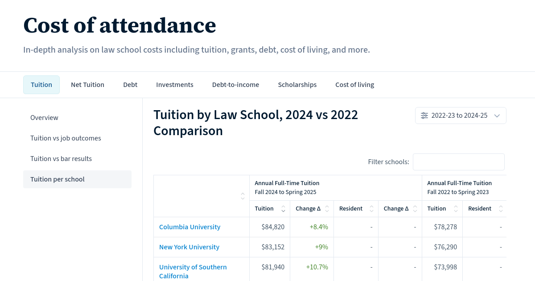Screen dimensions: 535x281
Task: Open New York University link
Action: (x=189, y=247)
